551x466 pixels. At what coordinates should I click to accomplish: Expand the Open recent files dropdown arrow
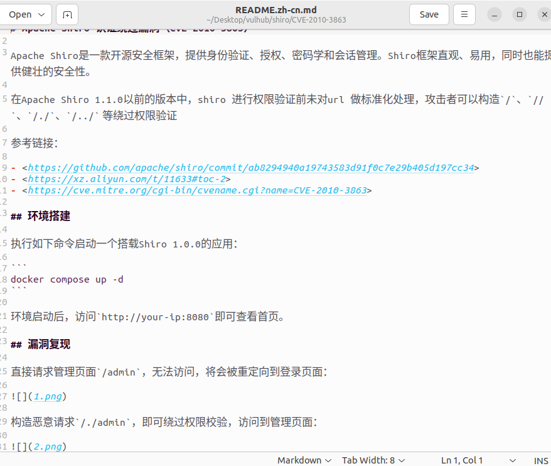41,14
